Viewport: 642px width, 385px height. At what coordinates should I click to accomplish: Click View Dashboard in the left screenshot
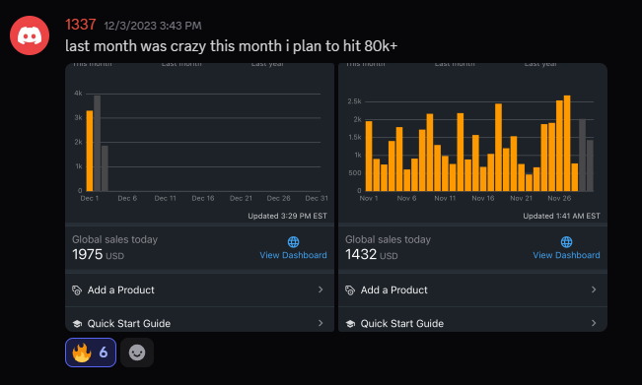[x=293, y=255]
